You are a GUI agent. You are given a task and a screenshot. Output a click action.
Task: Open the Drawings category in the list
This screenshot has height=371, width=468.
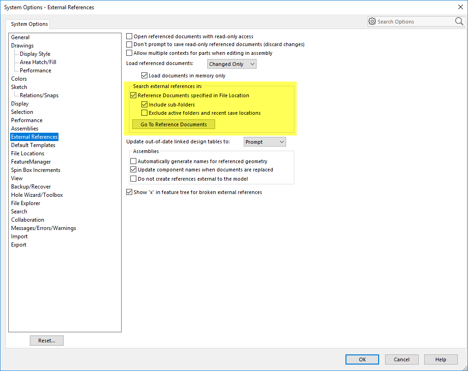tap(22, 46)
